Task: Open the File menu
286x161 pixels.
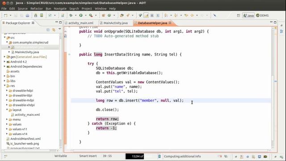Action: tap(4, 8)
